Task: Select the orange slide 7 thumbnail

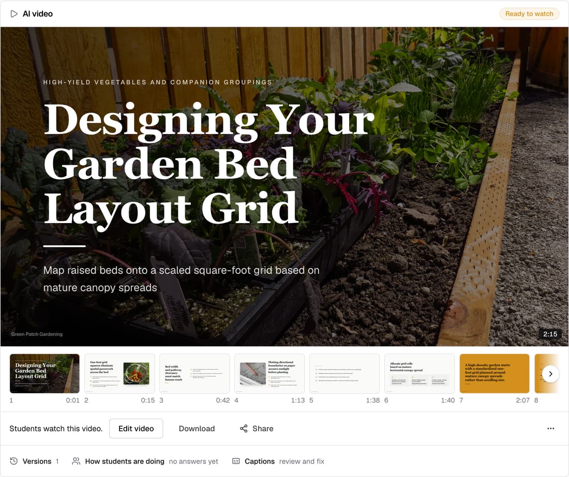Action: 495,374
